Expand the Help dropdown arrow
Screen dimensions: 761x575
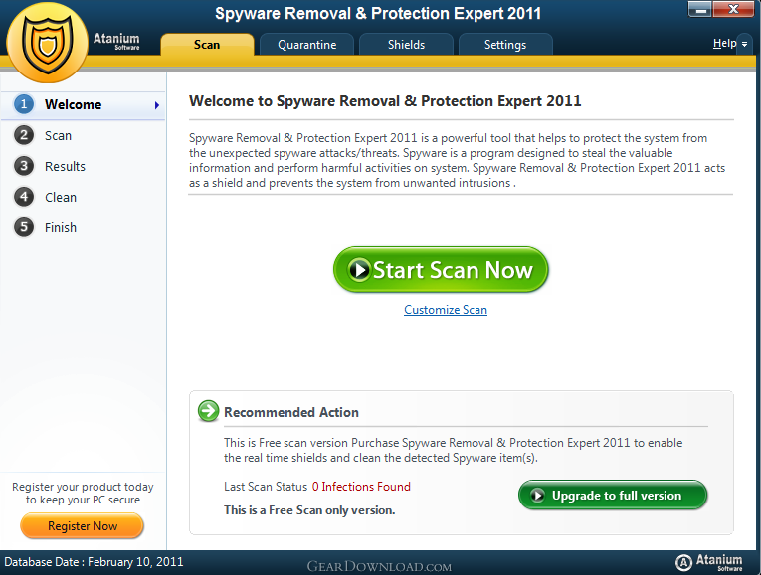[x=744, y=44]
